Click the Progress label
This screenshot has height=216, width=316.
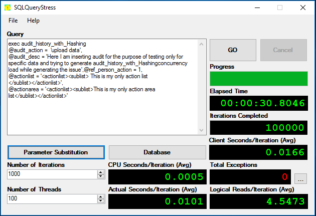(x=222, y=67)
